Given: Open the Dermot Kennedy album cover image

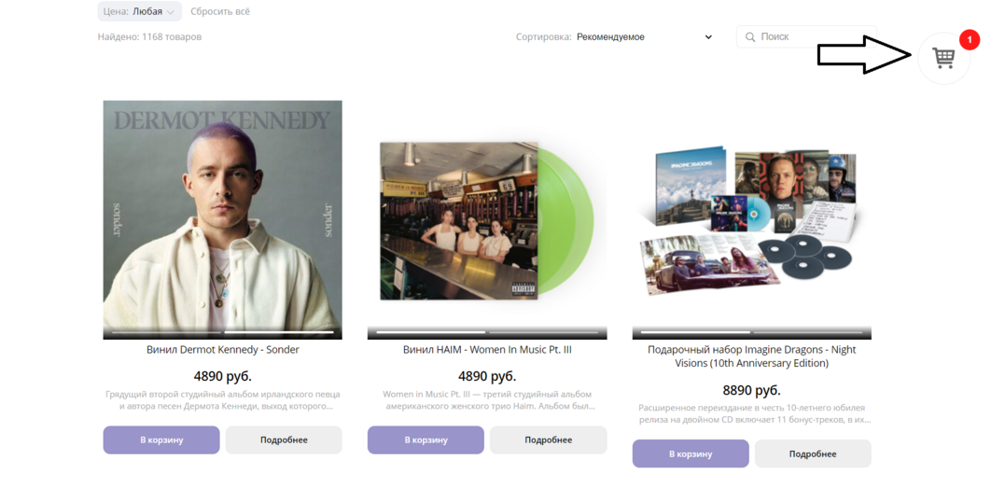Looking at the screenshot, I should [222, 219].
